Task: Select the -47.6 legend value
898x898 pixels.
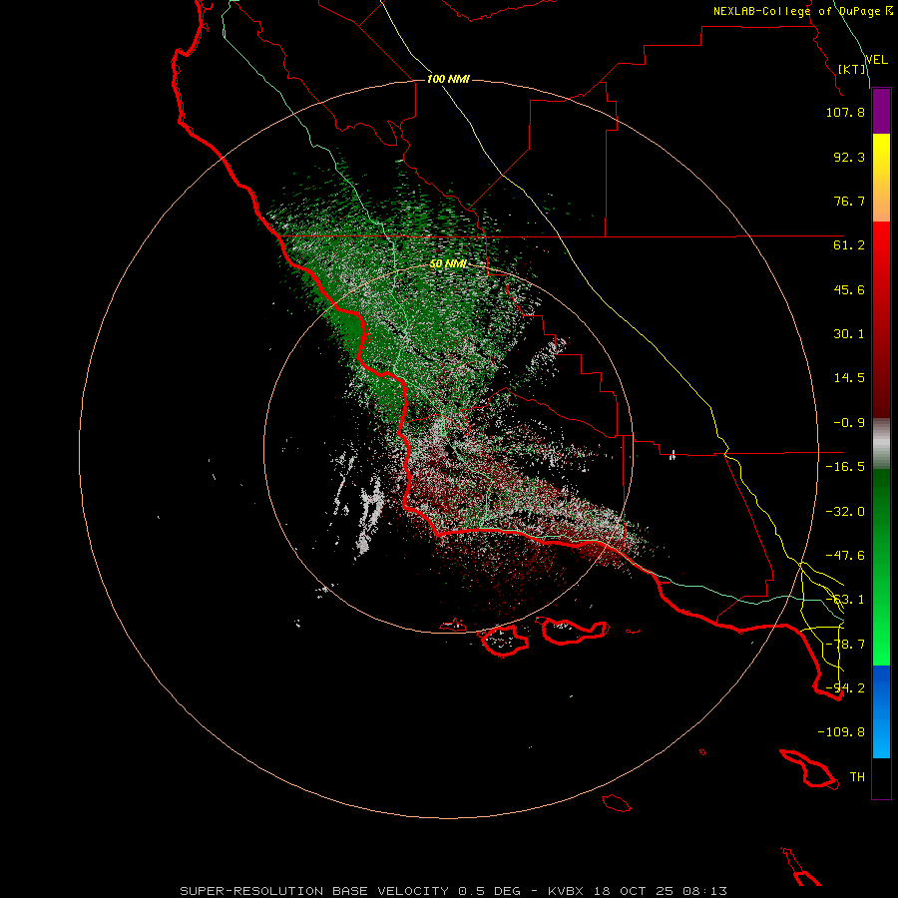Action: tap(845, 556)
